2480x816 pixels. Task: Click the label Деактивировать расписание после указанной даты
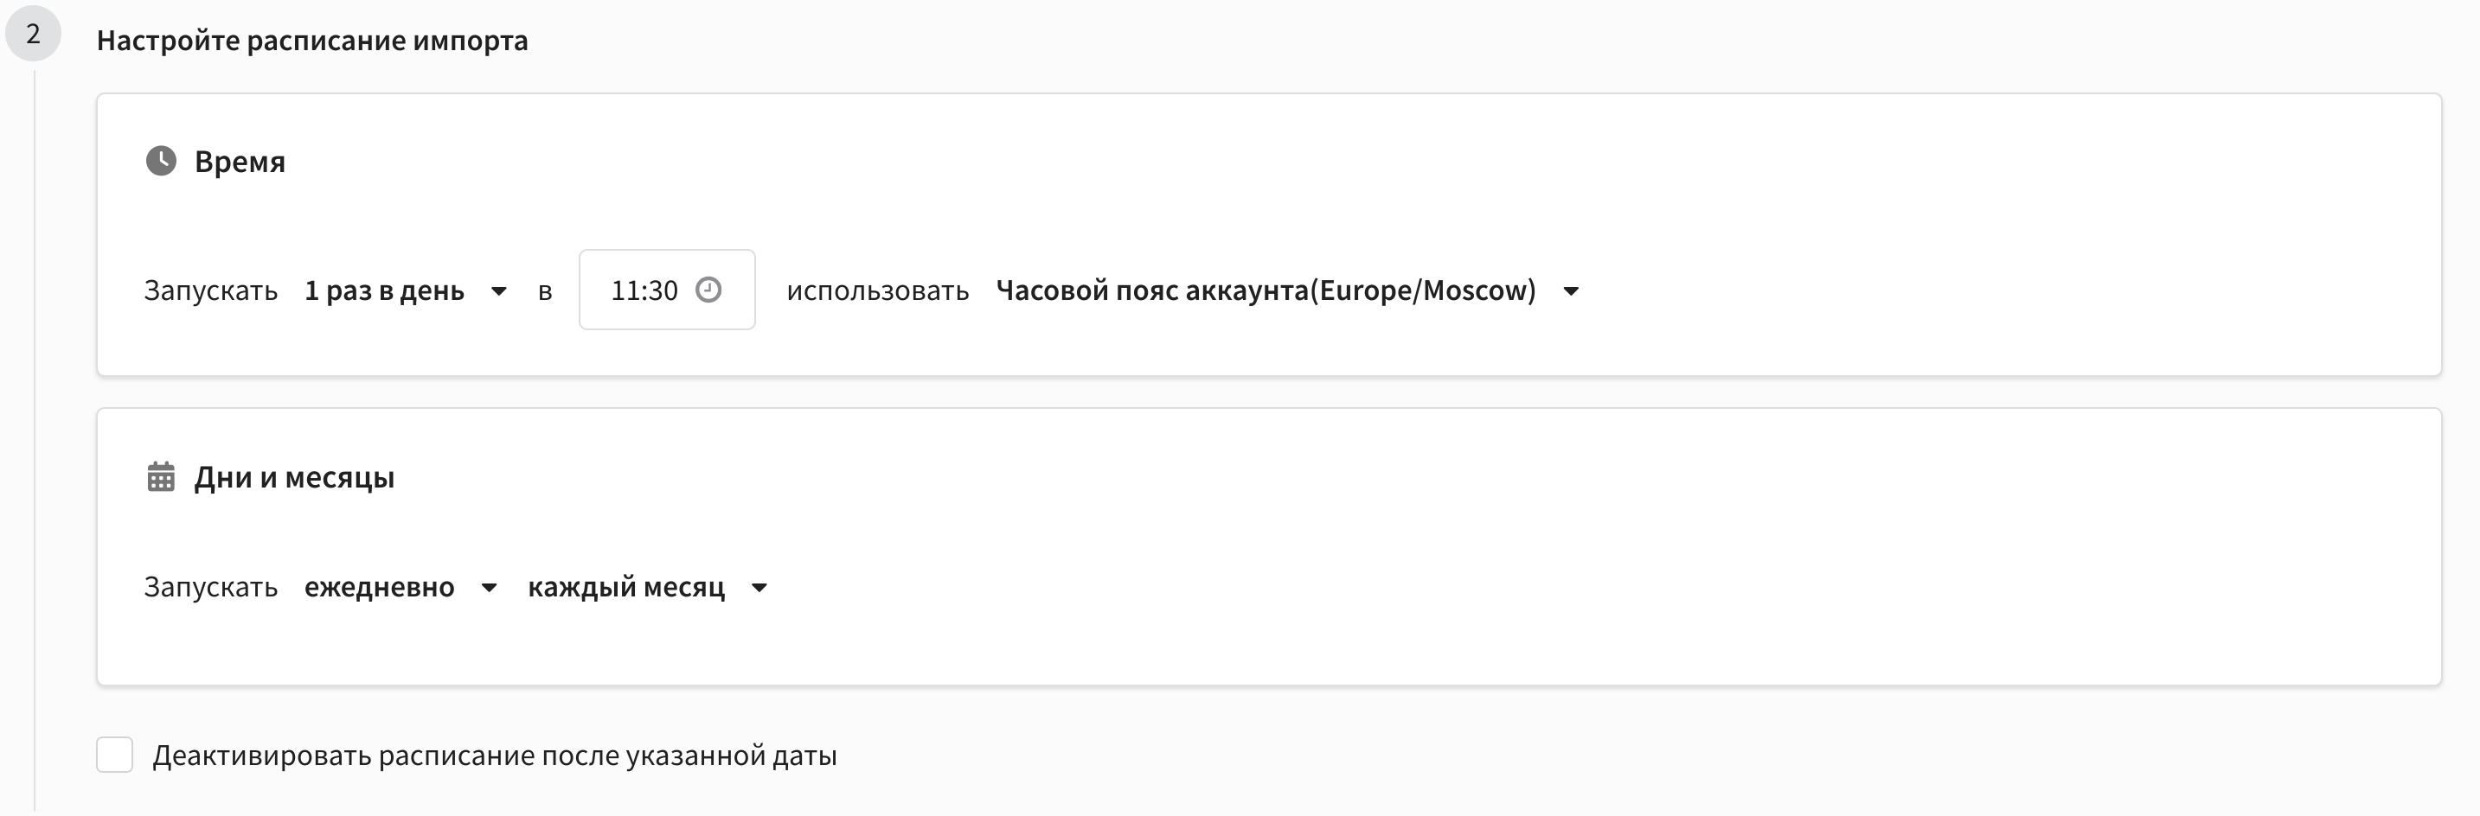click(495, 755)
